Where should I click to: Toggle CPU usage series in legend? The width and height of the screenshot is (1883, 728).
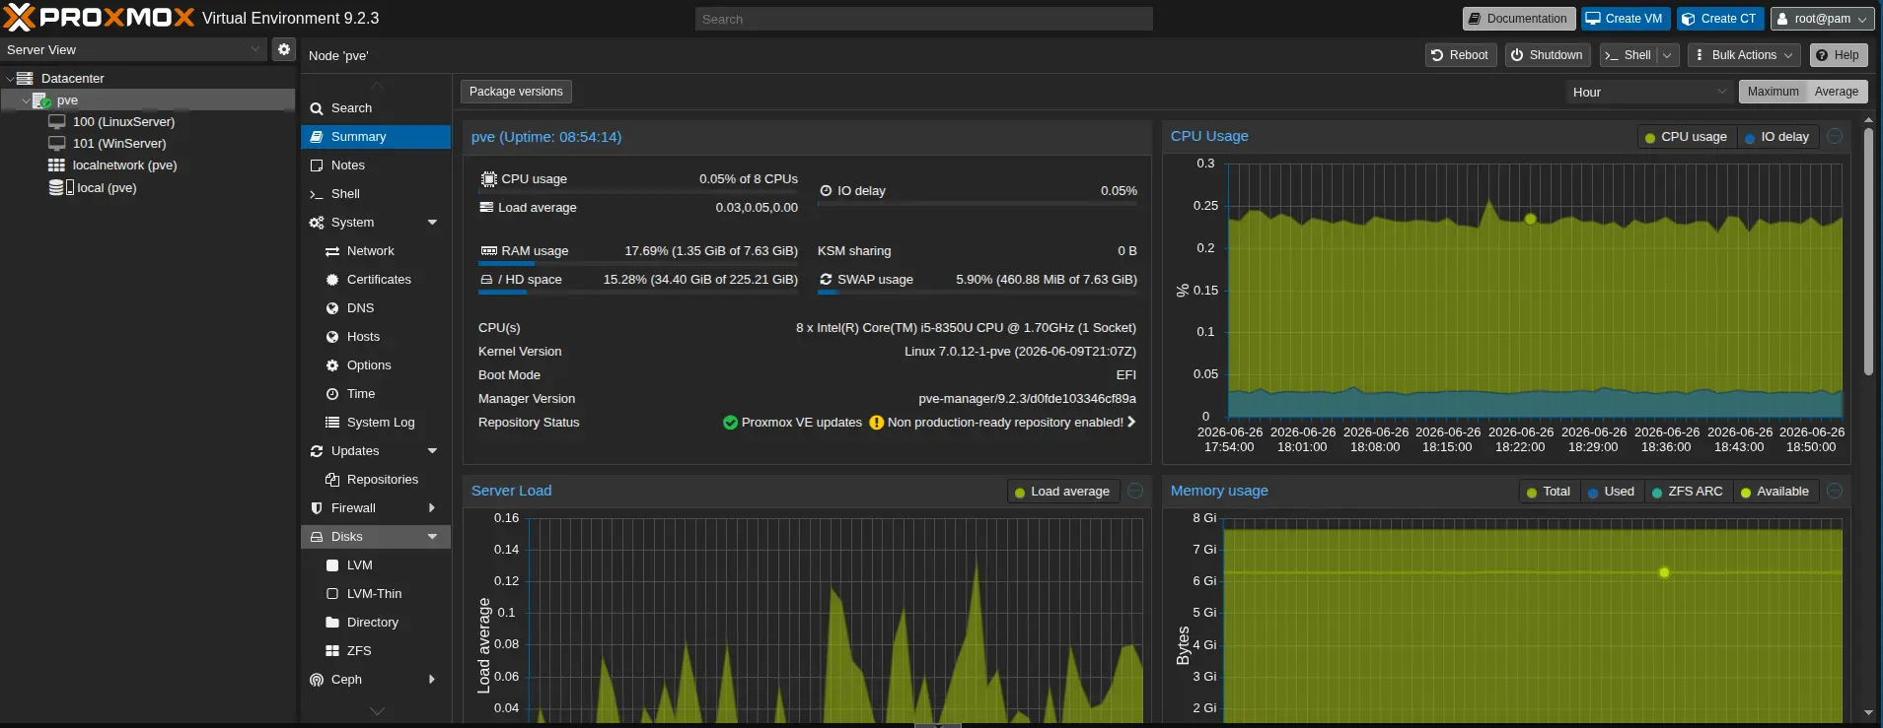(1686, 137)
